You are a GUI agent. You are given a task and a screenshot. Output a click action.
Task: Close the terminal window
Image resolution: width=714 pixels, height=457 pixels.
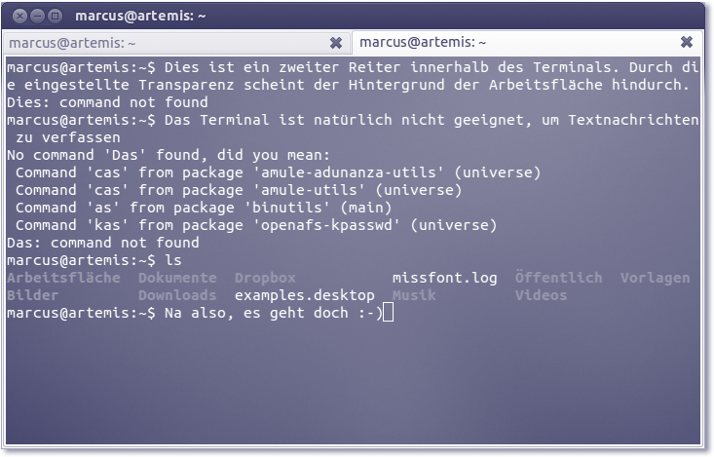point(21,17)
